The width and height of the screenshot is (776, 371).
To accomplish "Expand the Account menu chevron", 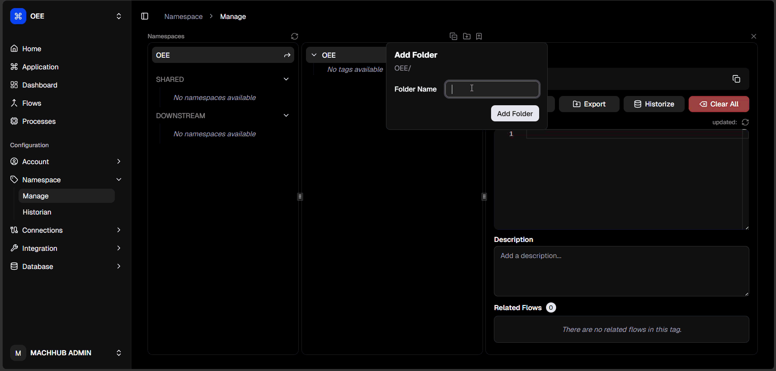I will [x=119, y=161].
